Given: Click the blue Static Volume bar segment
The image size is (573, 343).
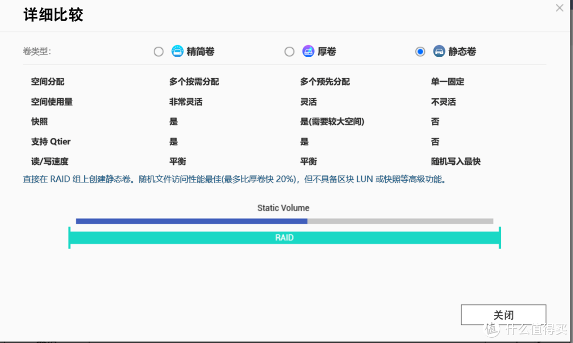Looking at the screenshot, I should [191, 221].
